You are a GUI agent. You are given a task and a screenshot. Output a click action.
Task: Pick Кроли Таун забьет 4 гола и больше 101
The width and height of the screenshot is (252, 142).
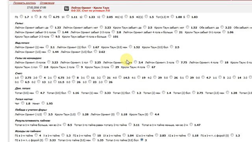109,36
